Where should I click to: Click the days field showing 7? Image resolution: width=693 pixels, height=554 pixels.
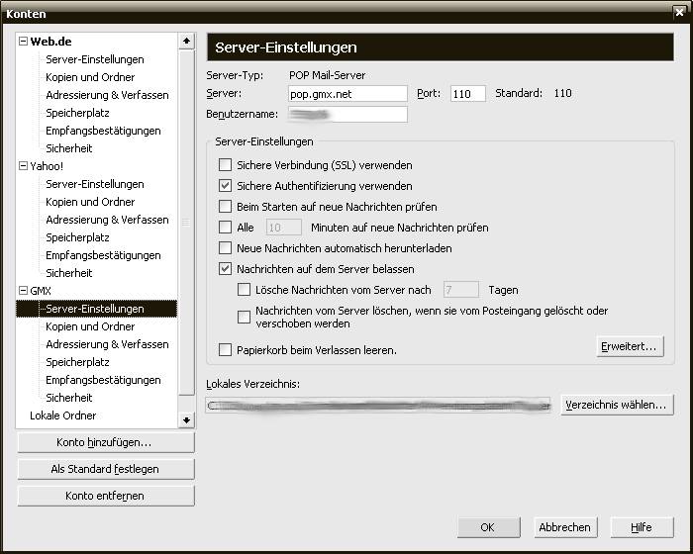pyautogui.click(x=461, y=290)
